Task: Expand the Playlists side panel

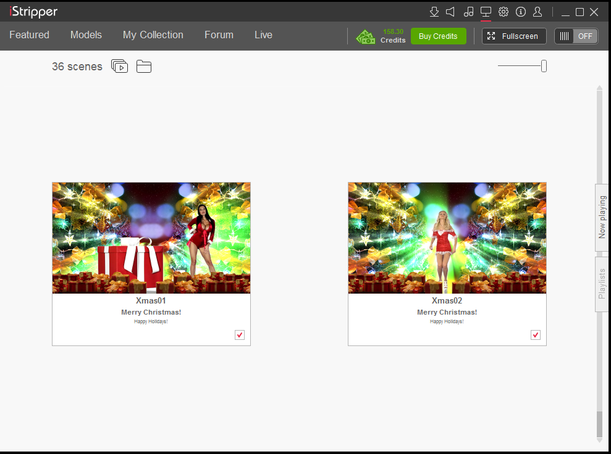Action: click(602, 284)
